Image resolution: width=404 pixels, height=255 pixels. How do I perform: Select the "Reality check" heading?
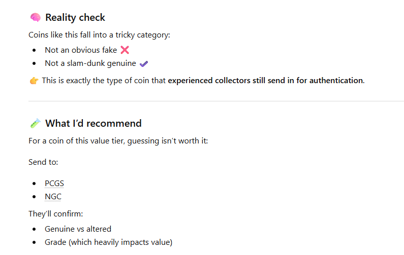tap(75, 18)
